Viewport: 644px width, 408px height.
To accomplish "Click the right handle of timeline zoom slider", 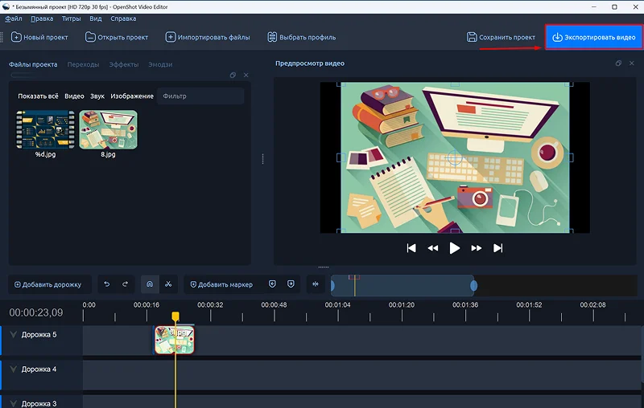I will pos(473,285).
